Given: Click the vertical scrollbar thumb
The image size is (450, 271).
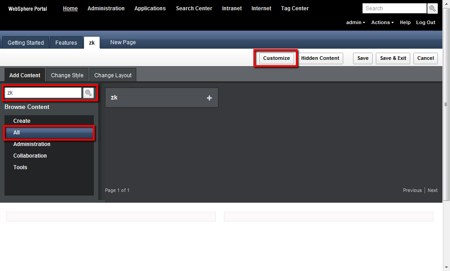Looking at the screenshot, I should tap(446, 104).
